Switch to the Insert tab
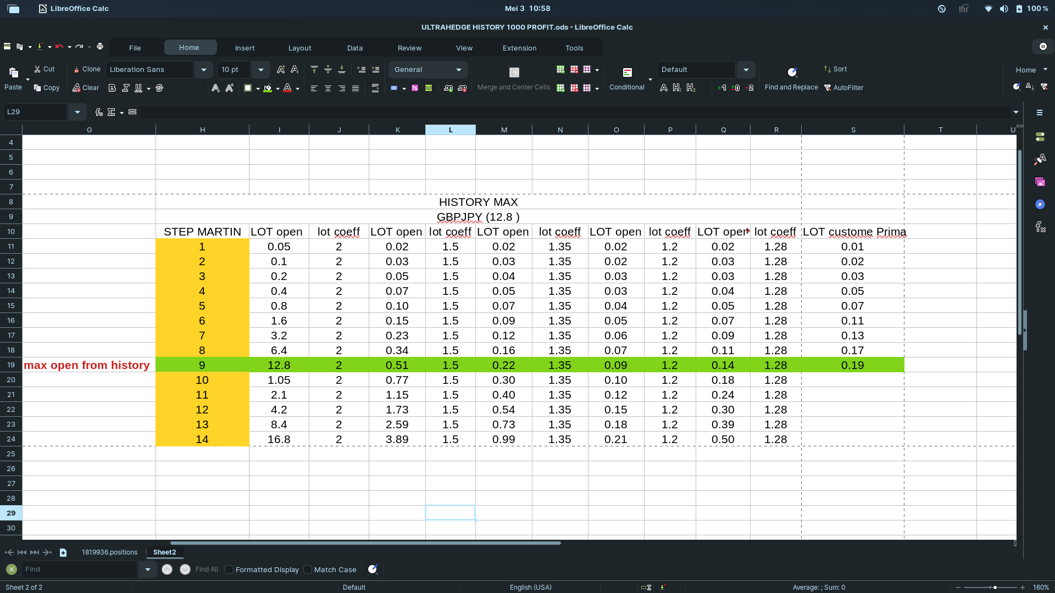Image resolution: width=1055 pixels, height=593 pixels. click(x=245, y=48)
